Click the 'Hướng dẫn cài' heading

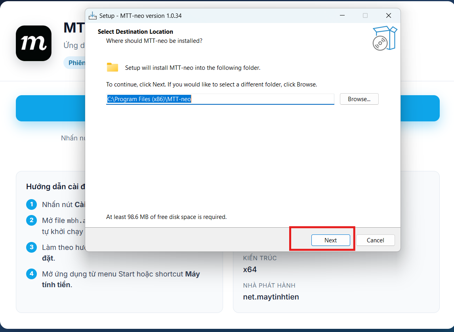coord(55,186)
